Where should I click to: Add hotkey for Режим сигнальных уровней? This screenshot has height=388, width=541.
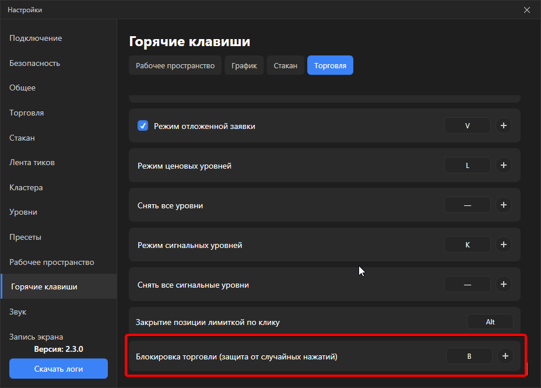coord(503,244)
